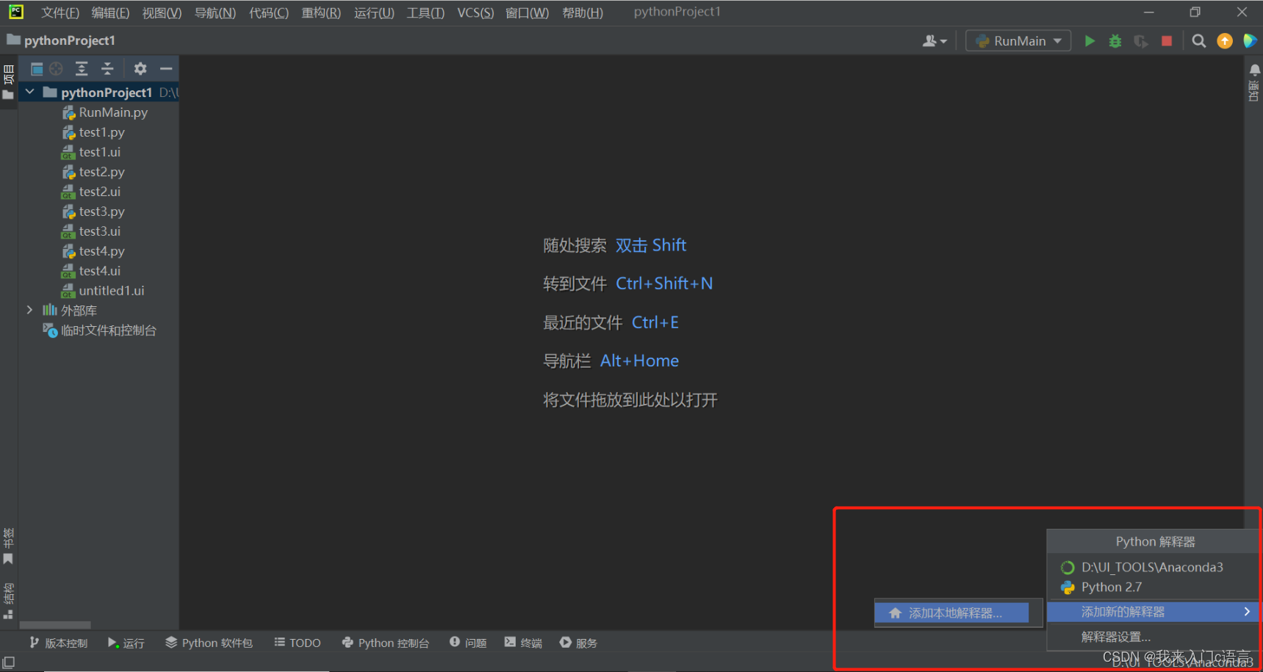Open the 版本控制 tool window

[58, 643]
